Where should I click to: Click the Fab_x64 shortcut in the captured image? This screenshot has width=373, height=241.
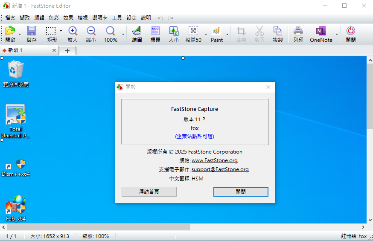click(x=16, y=209)
